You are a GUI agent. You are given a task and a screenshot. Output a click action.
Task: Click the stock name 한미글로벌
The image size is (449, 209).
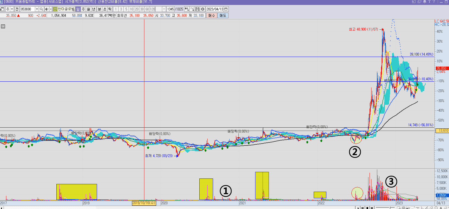click(66, 9)
